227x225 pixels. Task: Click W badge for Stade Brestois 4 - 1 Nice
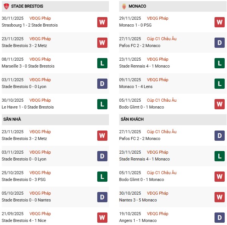click(102, 217)
